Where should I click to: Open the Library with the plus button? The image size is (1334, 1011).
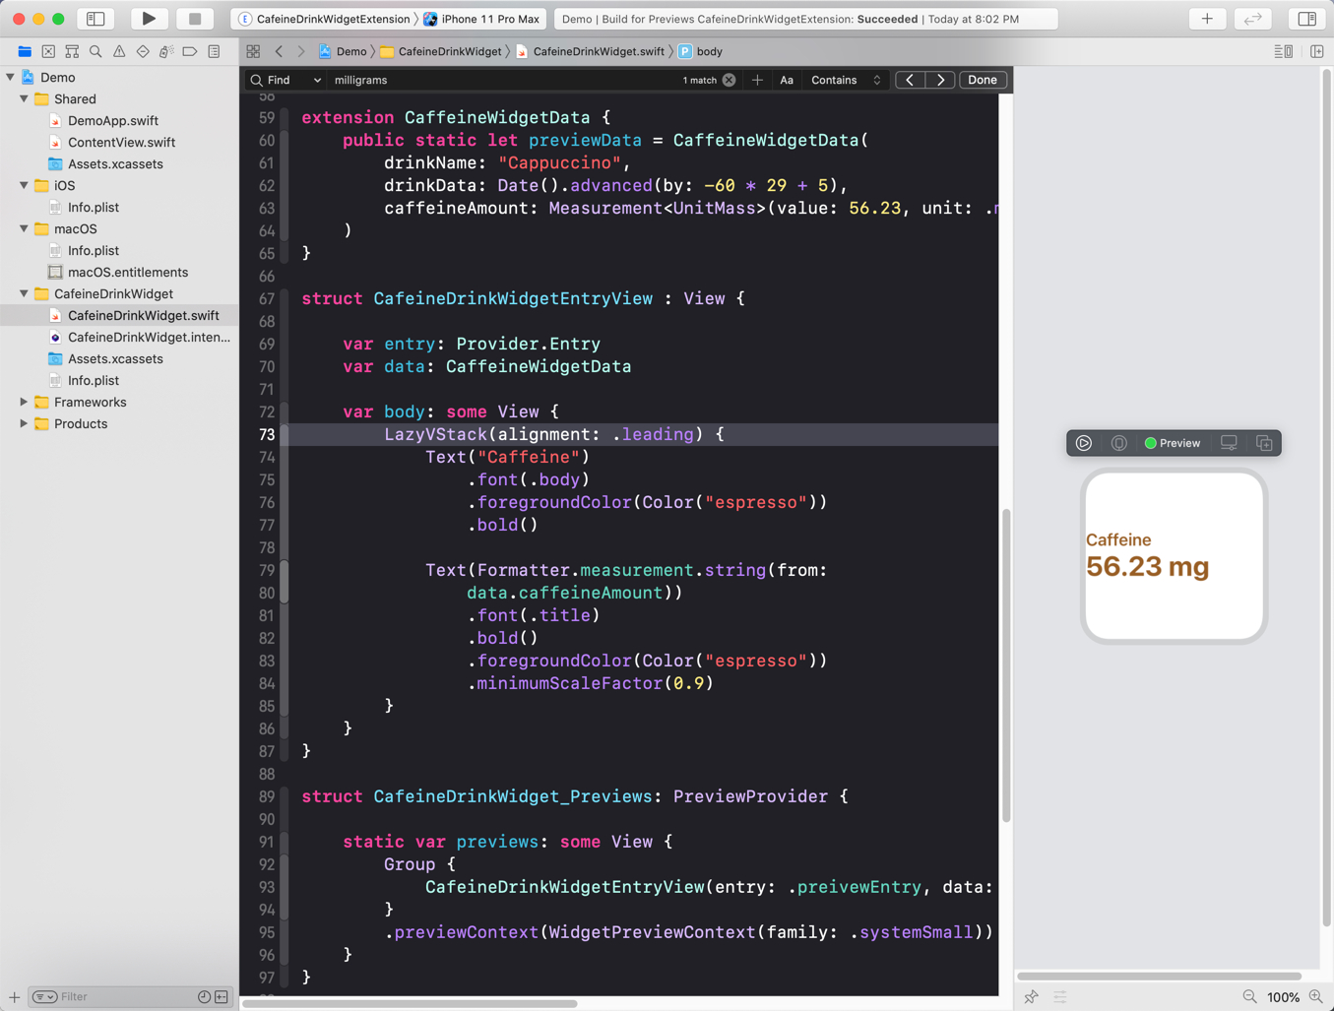(x=1207, y=19)
